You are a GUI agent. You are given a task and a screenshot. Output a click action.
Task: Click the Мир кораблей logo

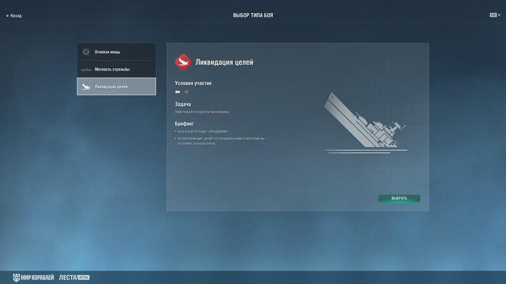(34, 277)
